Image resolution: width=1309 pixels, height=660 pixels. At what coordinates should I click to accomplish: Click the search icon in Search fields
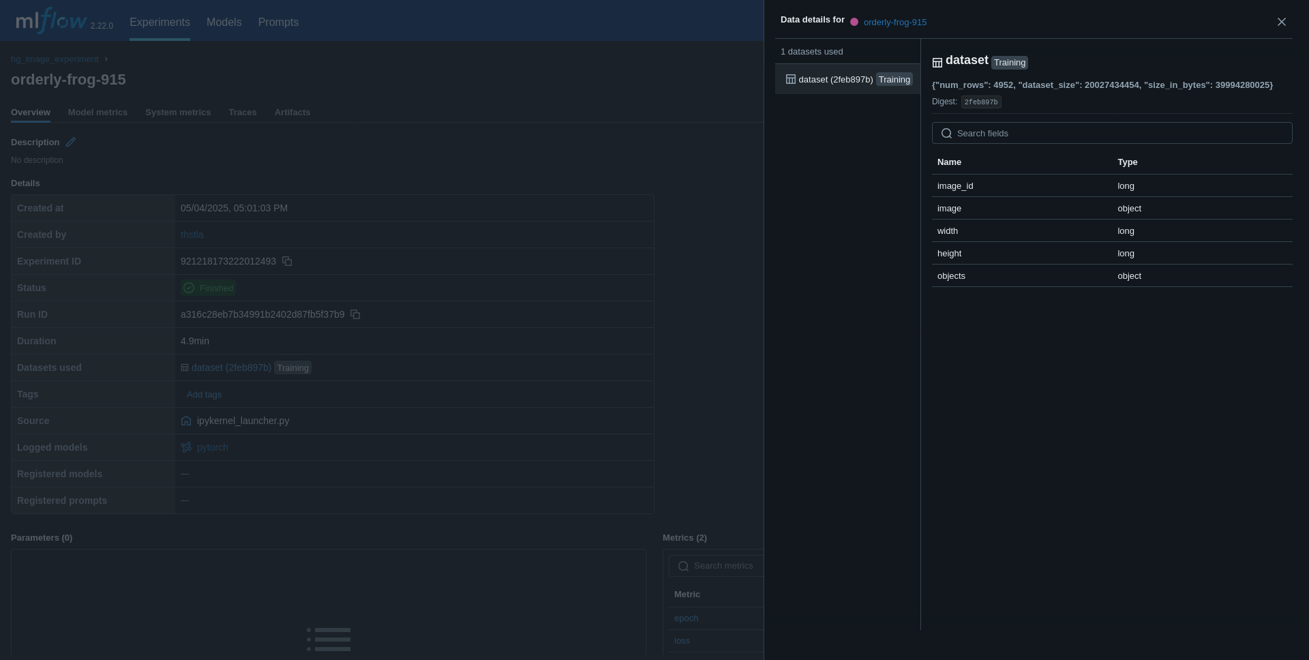(x=946, y=134)
